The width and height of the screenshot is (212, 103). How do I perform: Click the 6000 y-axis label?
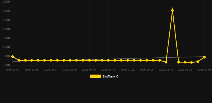(6, 38)
